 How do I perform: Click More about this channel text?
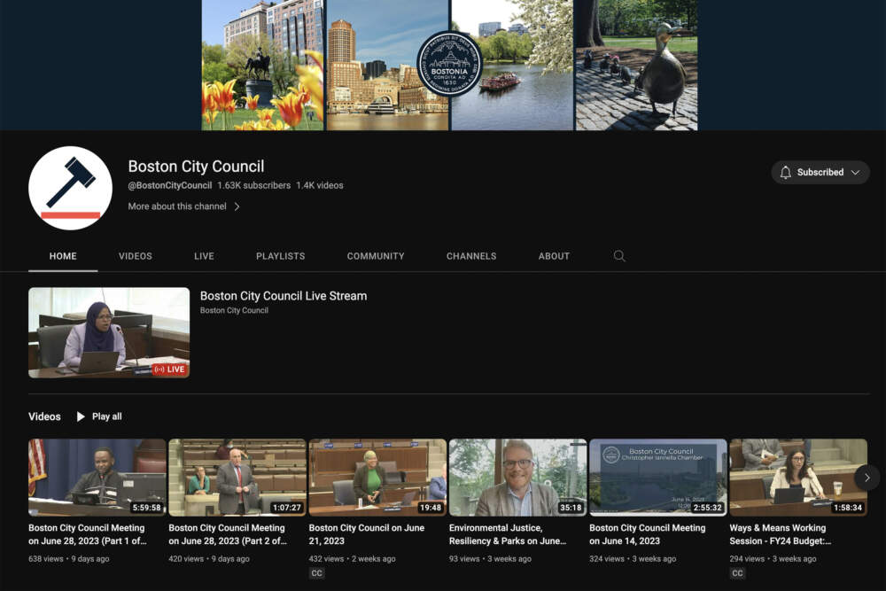177,206
